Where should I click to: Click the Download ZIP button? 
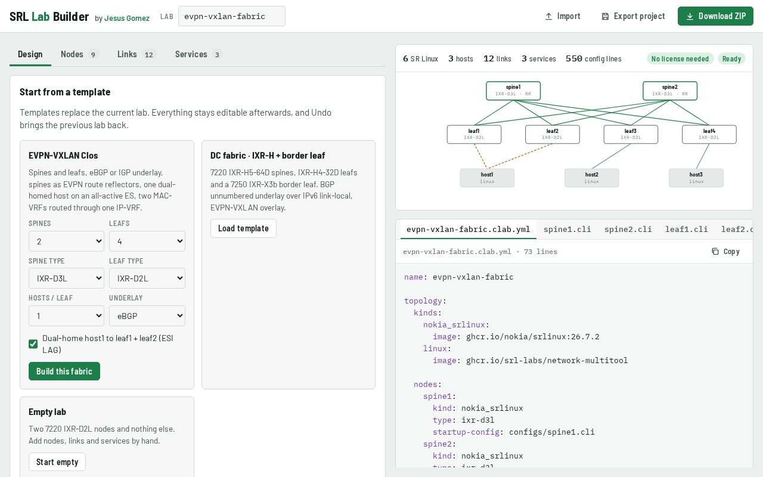[715, 16]
